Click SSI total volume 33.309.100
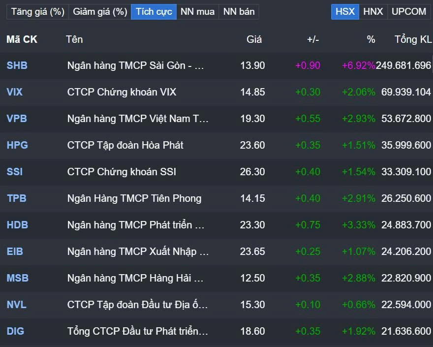This screenshot has width=433, height=347. point(406,172)
